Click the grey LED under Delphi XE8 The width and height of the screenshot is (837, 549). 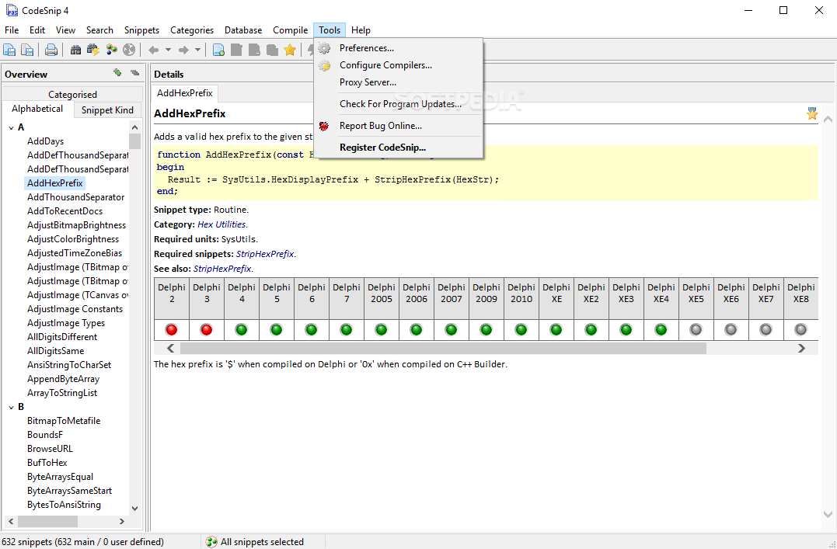coord(800,330)
